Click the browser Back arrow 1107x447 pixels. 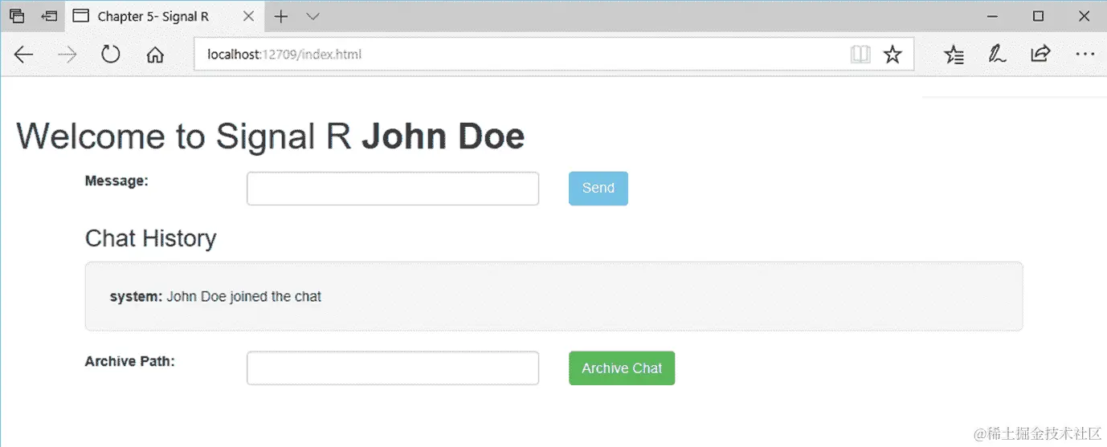[x=24, y=55]
